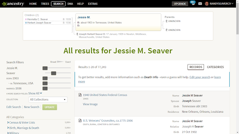Click the 1940 Federal Census record document icon
The image size is (239, 134).
pyautogui.click(x=80, y=95)
